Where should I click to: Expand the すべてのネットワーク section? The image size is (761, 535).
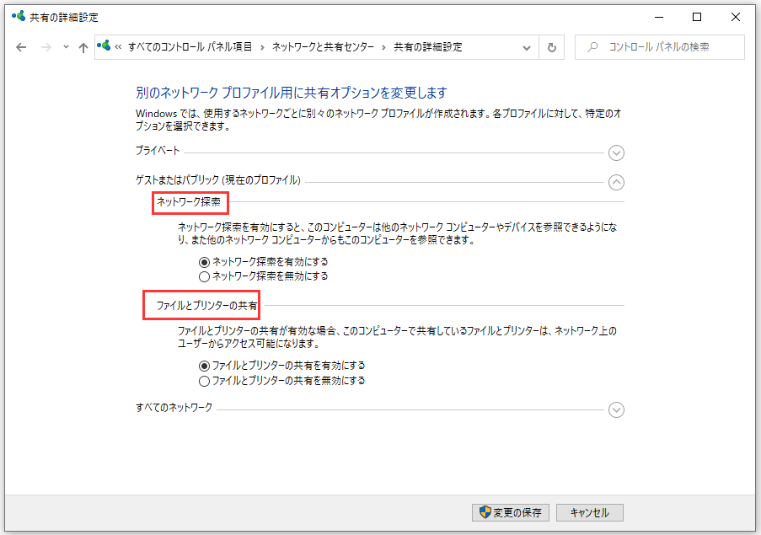tap(616, 410)
